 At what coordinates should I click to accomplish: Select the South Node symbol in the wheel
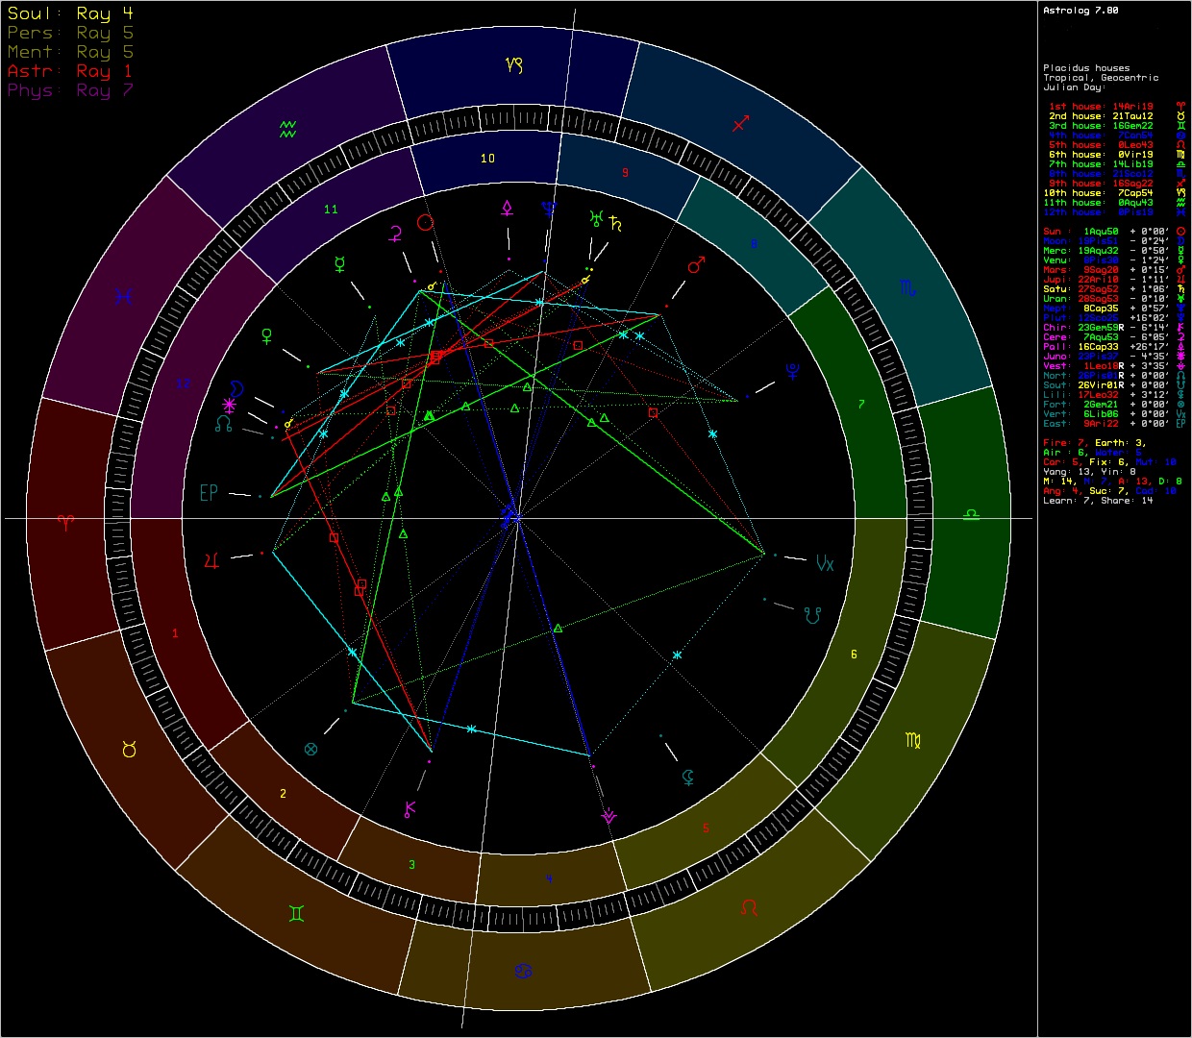[813, 616]
